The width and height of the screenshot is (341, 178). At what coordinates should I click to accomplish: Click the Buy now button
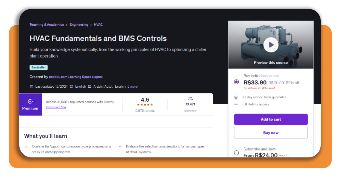271,133
